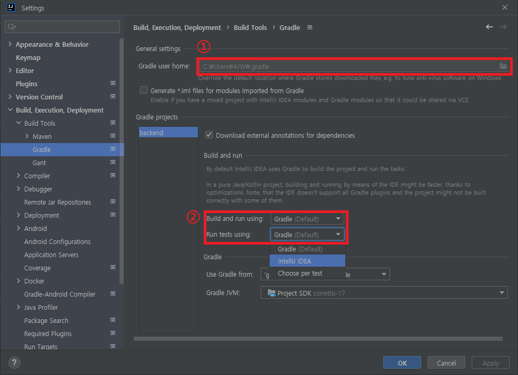
Task: Enable Generate *.iml files checkbox
Action: click(x=144, y=90)
